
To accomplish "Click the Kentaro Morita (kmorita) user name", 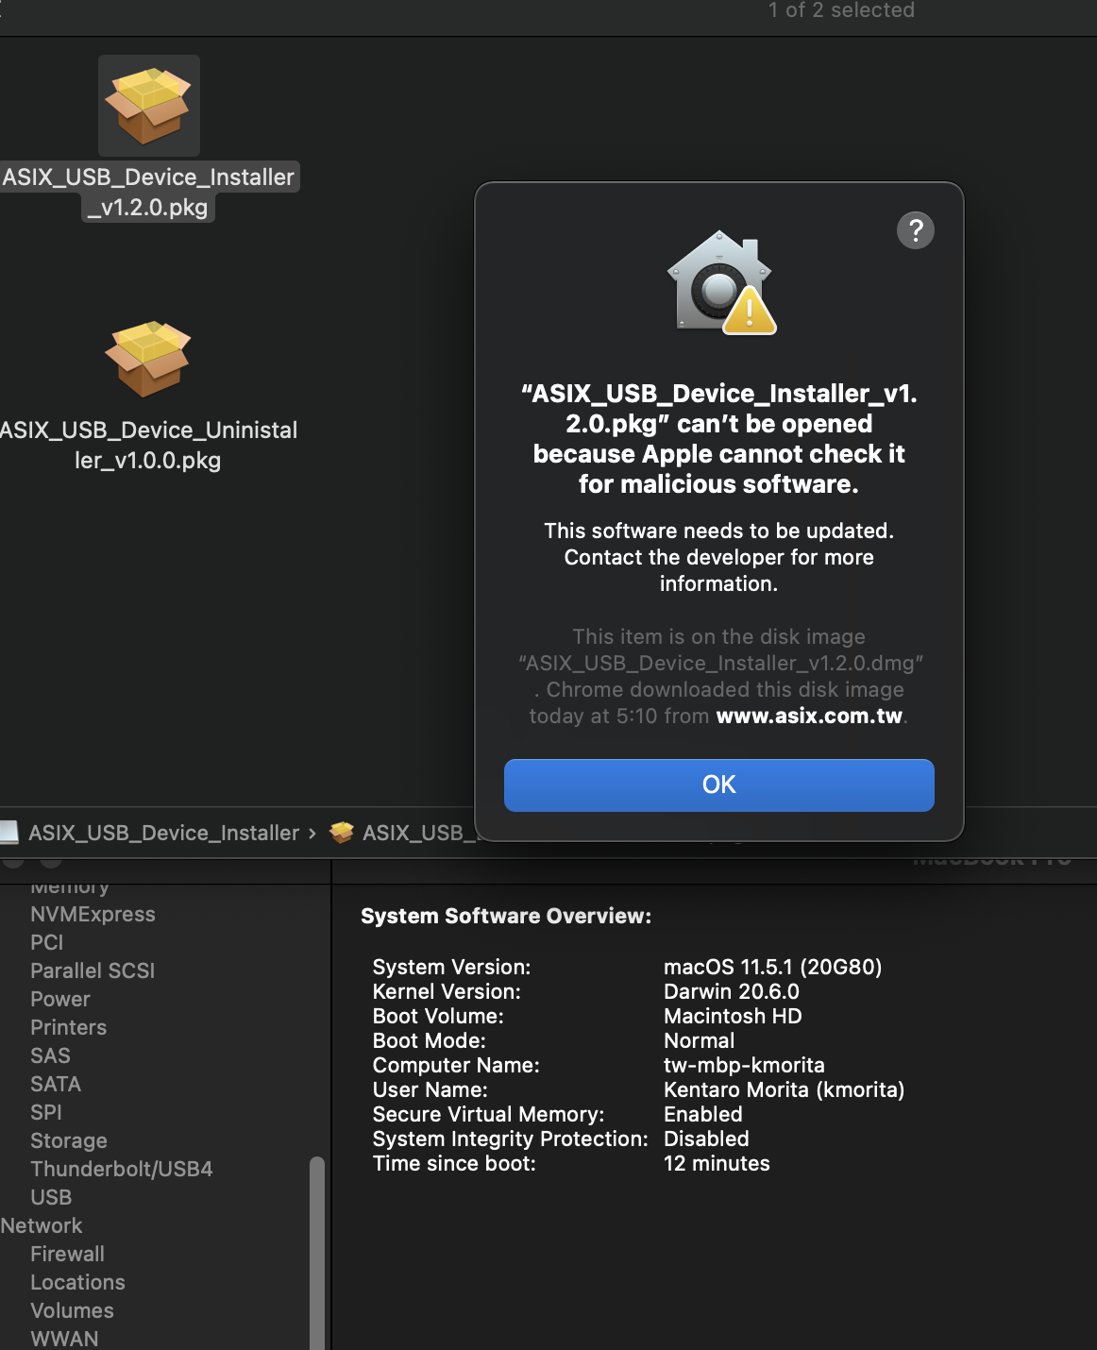I will click(784, 1089).
